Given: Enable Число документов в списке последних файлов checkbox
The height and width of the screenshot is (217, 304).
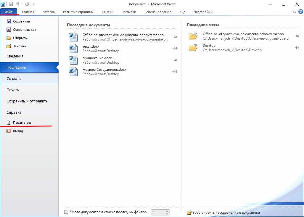Looking at the screenshot, I should [66, 212].
